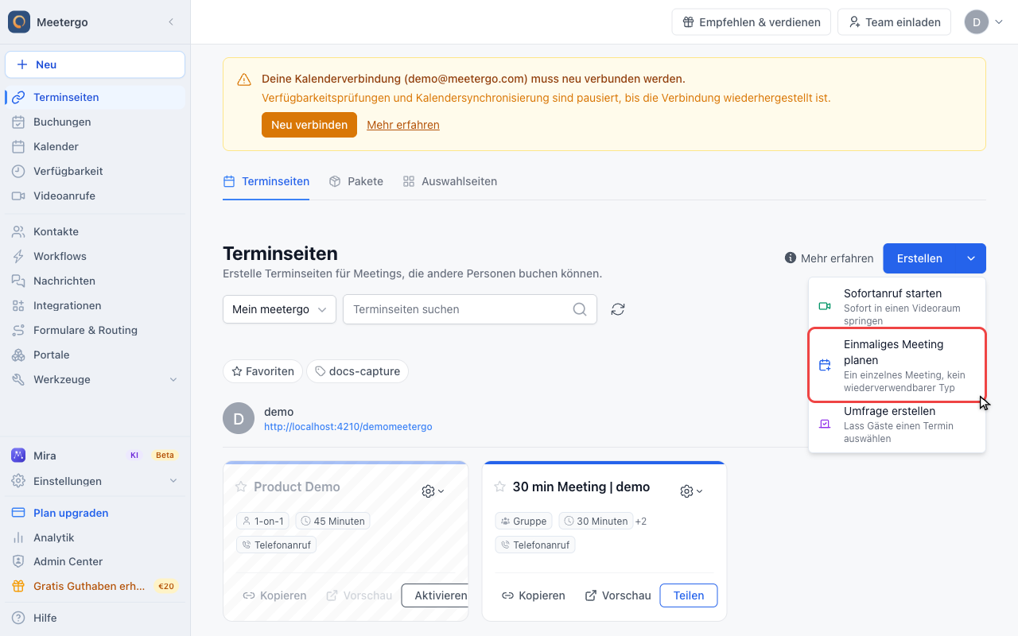Select Umfrage erstellen from the menu
This screenshot has height=636, width=1018.
coord(897,425)
